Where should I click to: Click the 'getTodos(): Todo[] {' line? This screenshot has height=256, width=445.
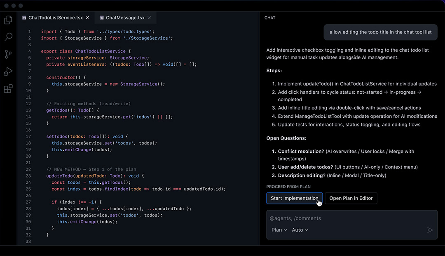pos(73,110)
